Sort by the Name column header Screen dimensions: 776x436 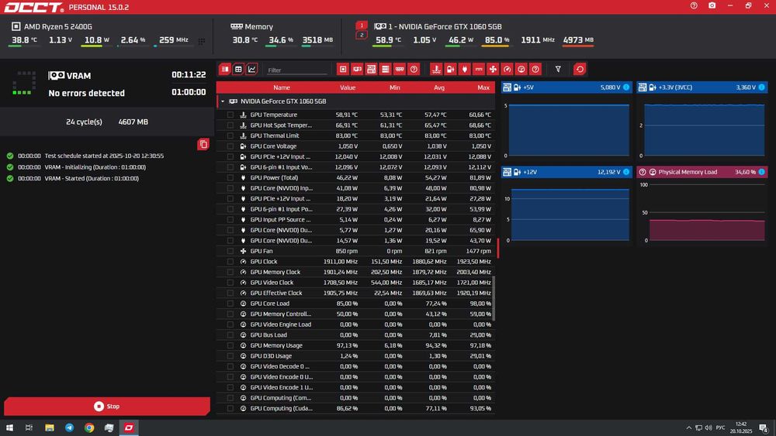tap(282, 88)
